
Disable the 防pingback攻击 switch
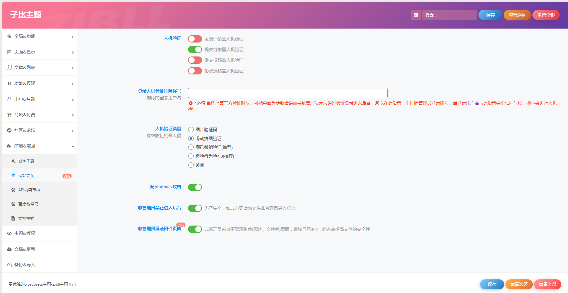click(x=195, y=187)
